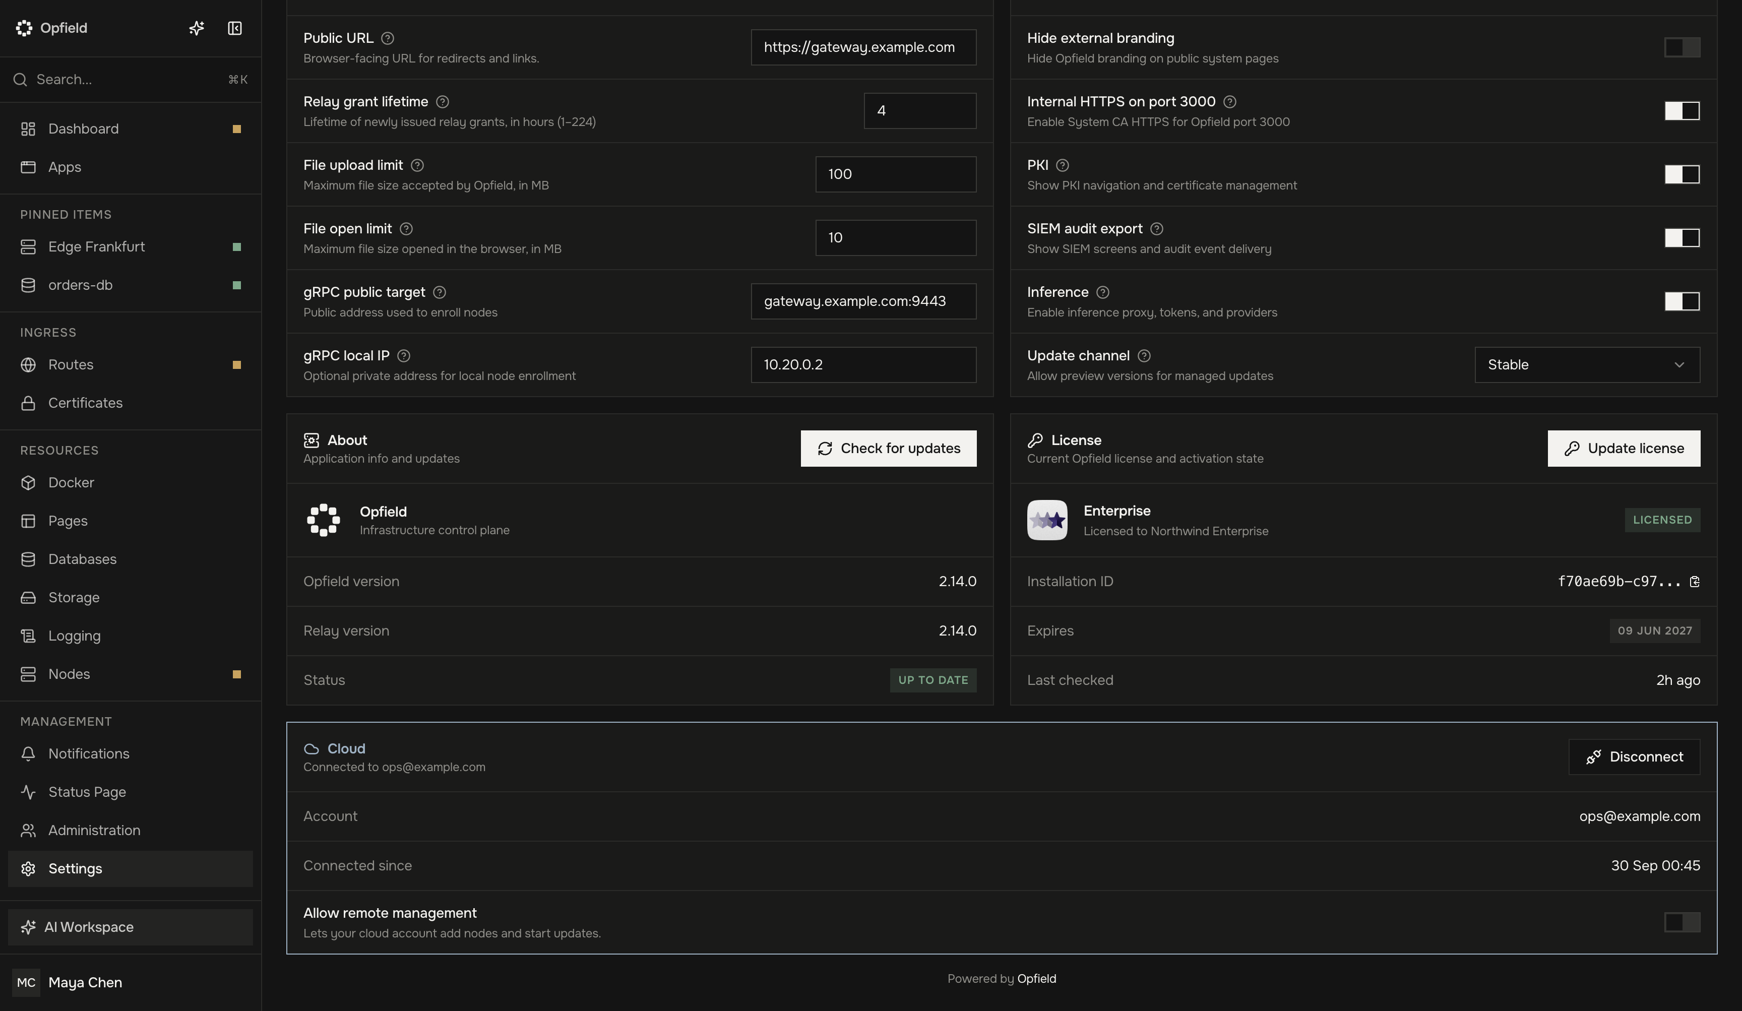1742x1011 pixels.
Task: Click the Opfield logo in About section
Action: (x=324, y=520)
